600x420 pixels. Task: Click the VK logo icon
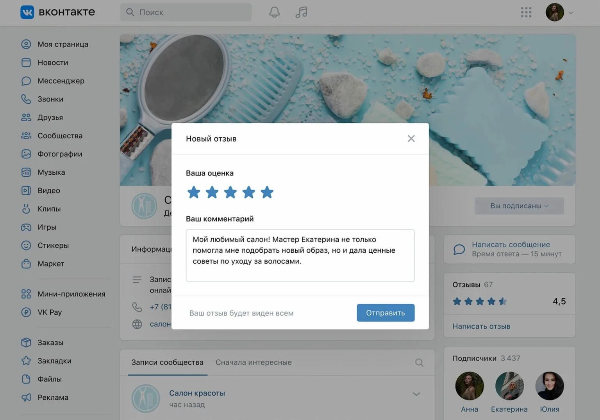pos(27,12)
